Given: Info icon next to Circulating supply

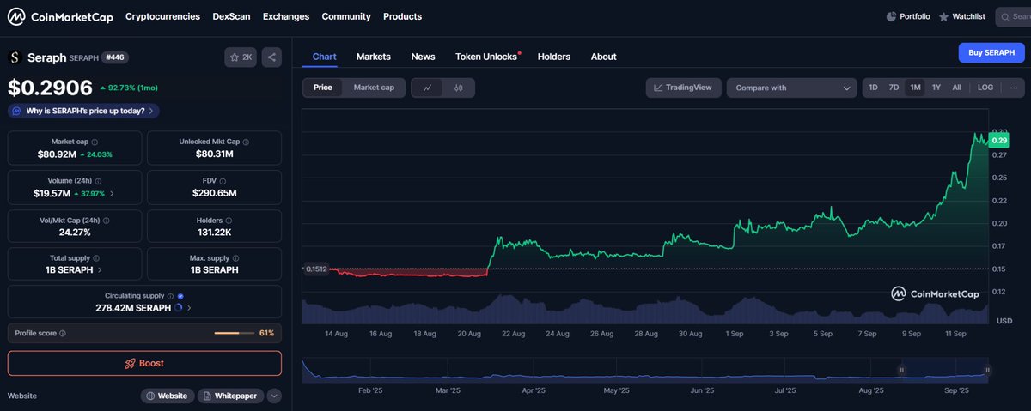Looking at the screenshot, I should (x=171, y=296).
